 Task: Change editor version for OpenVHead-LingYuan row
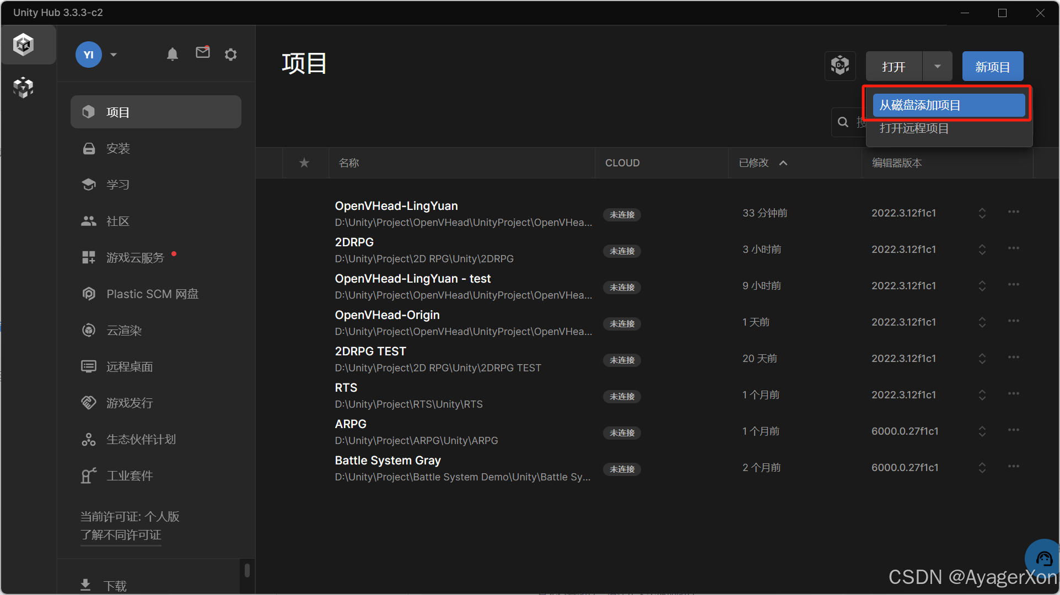[x=982, y=213]
